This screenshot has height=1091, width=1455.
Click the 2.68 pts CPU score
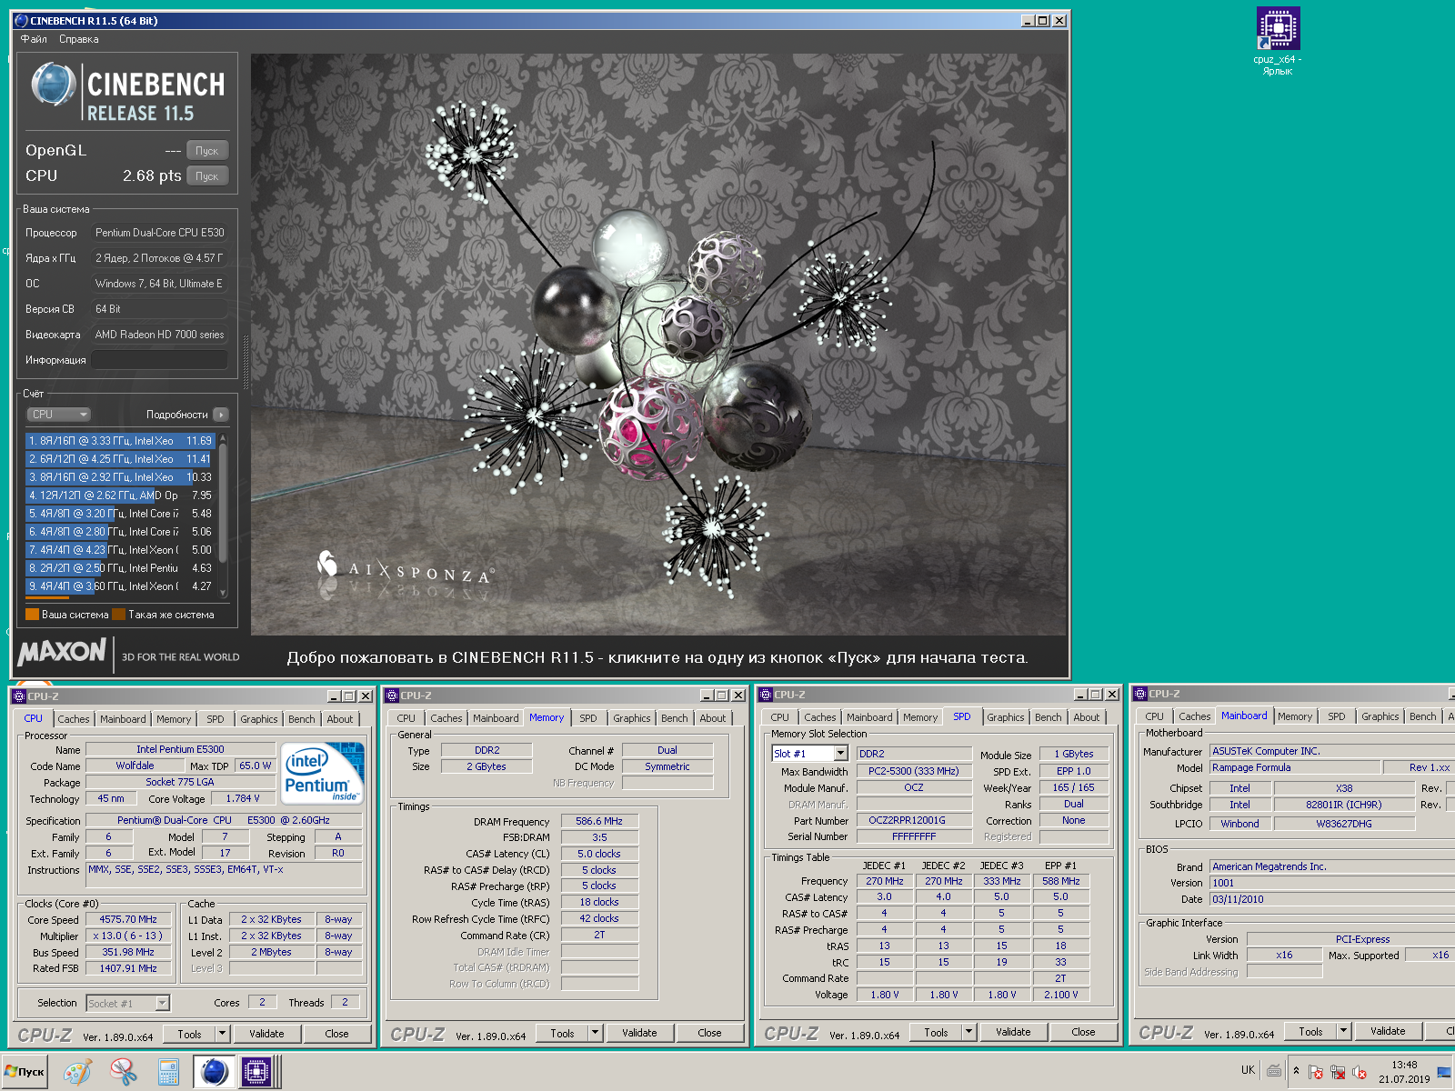click(152, 176)
